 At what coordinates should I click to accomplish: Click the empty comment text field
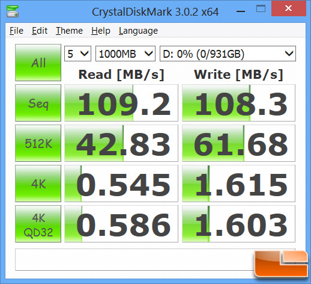(x=134, y=260)
